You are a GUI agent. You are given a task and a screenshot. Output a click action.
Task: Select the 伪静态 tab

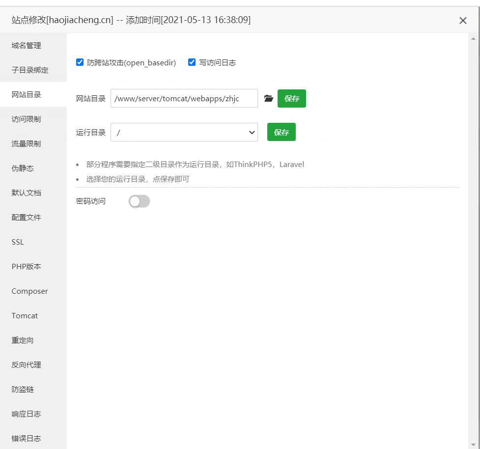point(23,168)
